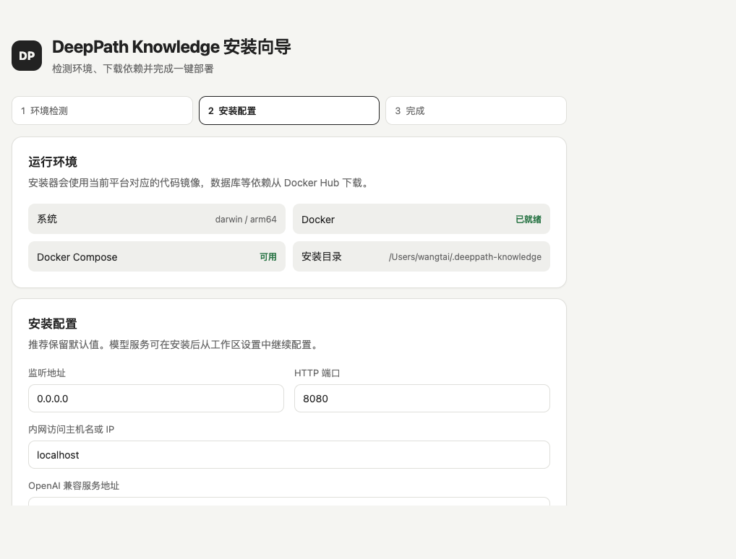The image size is (736, 559).
Task: Click the 安装配置 section heading
Action: [x=53, y=324]
